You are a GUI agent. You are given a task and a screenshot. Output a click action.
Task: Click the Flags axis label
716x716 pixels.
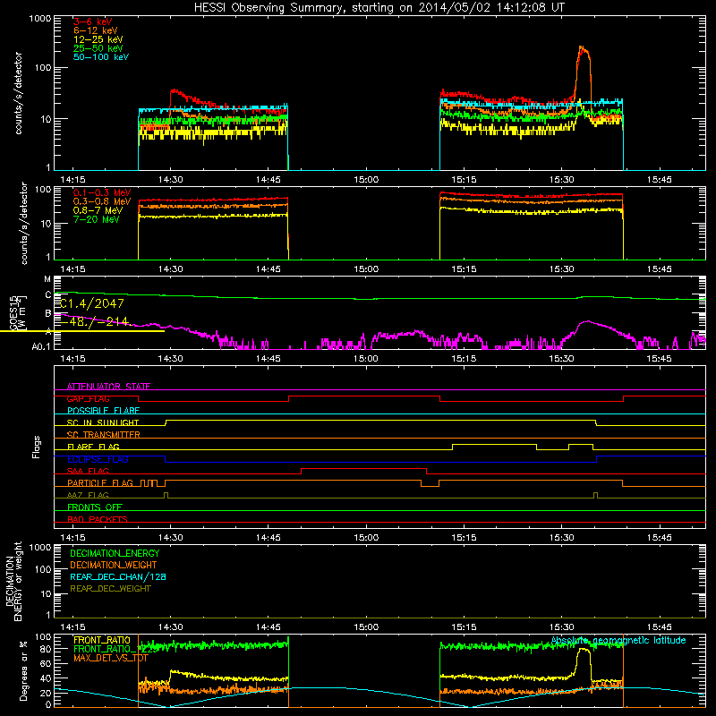36,447
